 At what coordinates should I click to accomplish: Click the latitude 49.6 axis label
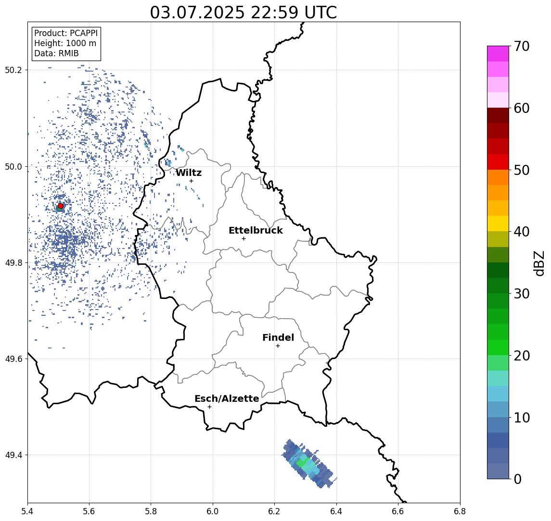click(x=13, y=359)
